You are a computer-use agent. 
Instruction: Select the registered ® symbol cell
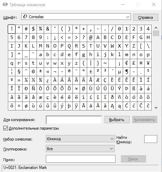(69, 72)
